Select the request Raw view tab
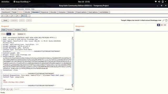Viewport: 168px width, 94px height. coord(4,30)
